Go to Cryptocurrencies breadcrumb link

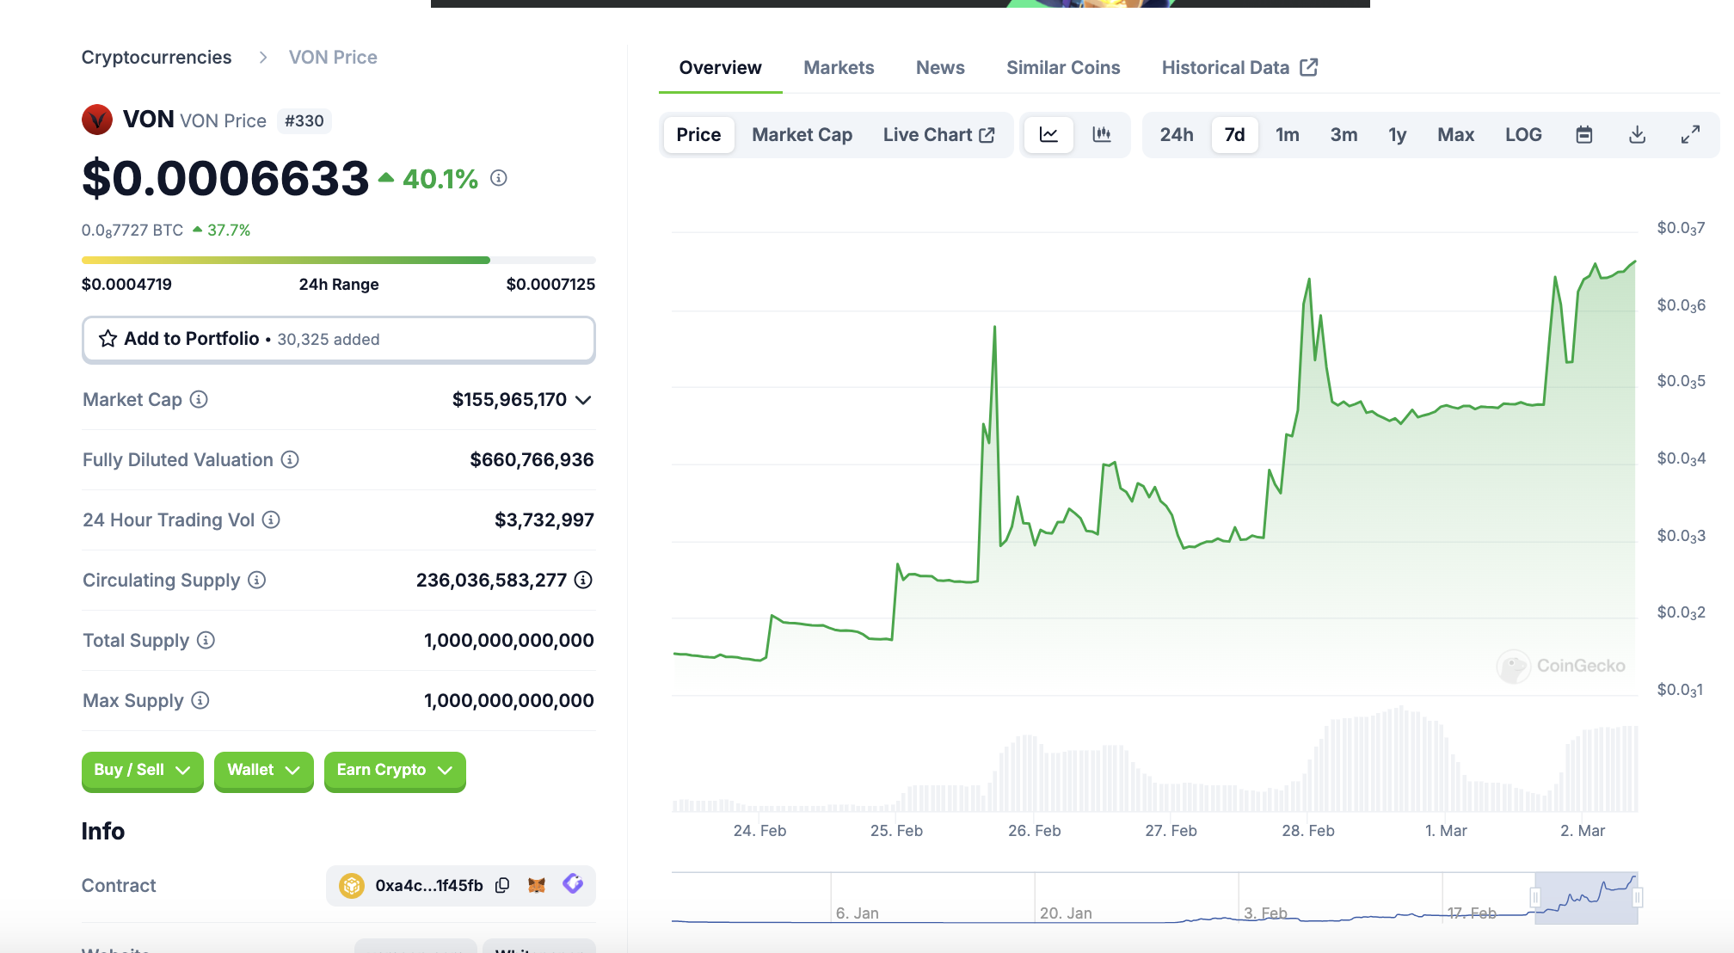click(157, 57)
